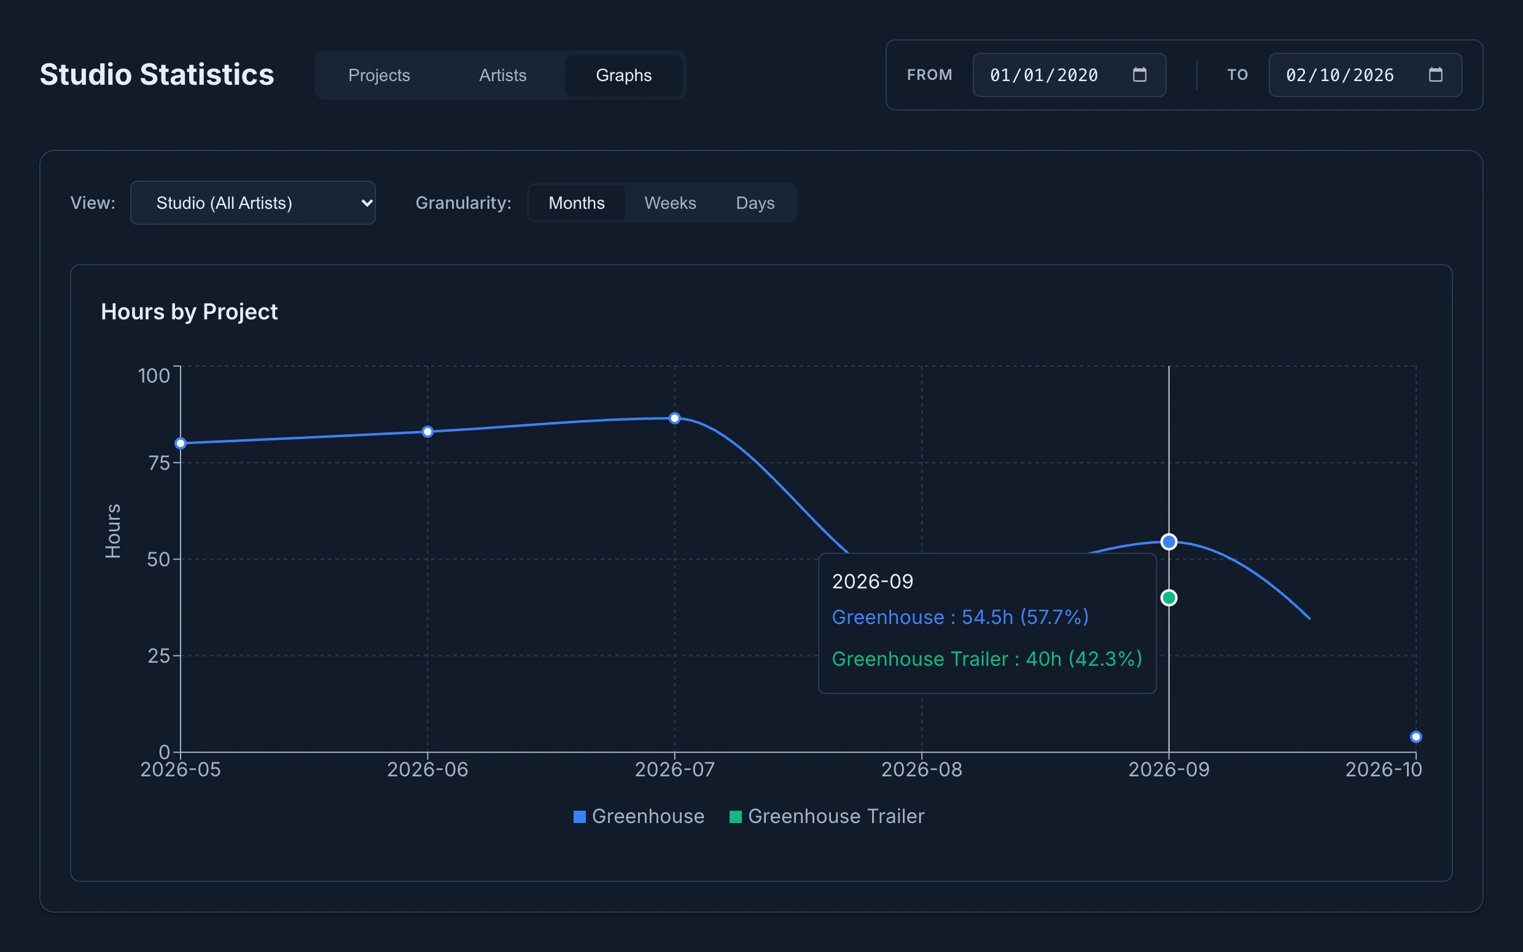Screen dimensions: 1523x952
Task: Click the TO date field 02/10/2026
Action: 1365,75
